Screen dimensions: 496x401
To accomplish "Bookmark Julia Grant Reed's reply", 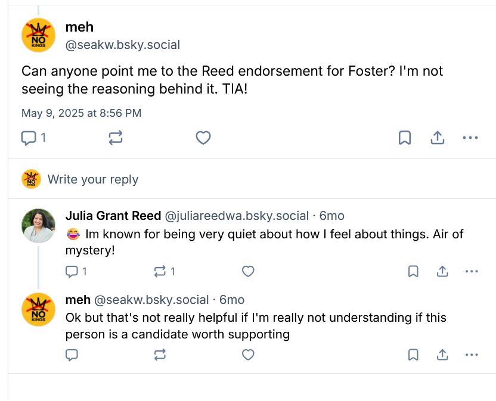I will click(413, 272).
